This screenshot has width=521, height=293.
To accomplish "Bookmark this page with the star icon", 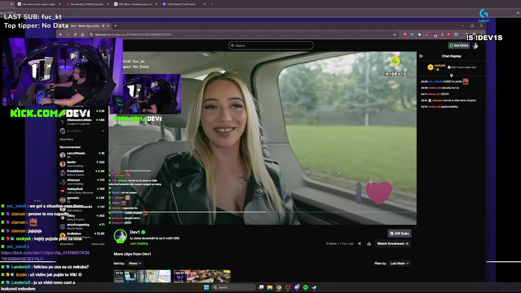I will [394, 35].
